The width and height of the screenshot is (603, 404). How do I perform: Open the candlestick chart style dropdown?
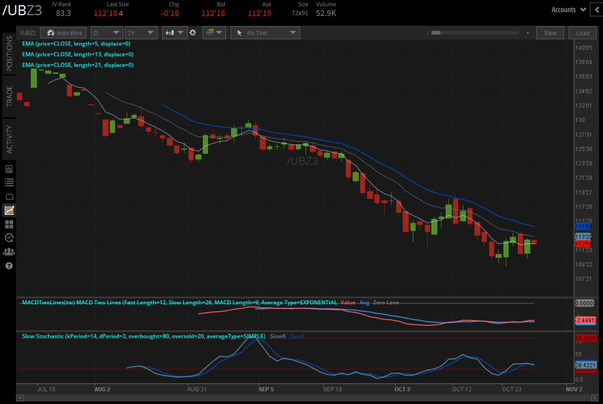175,33
